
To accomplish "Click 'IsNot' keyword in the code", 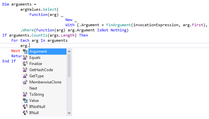I will 103,30.
